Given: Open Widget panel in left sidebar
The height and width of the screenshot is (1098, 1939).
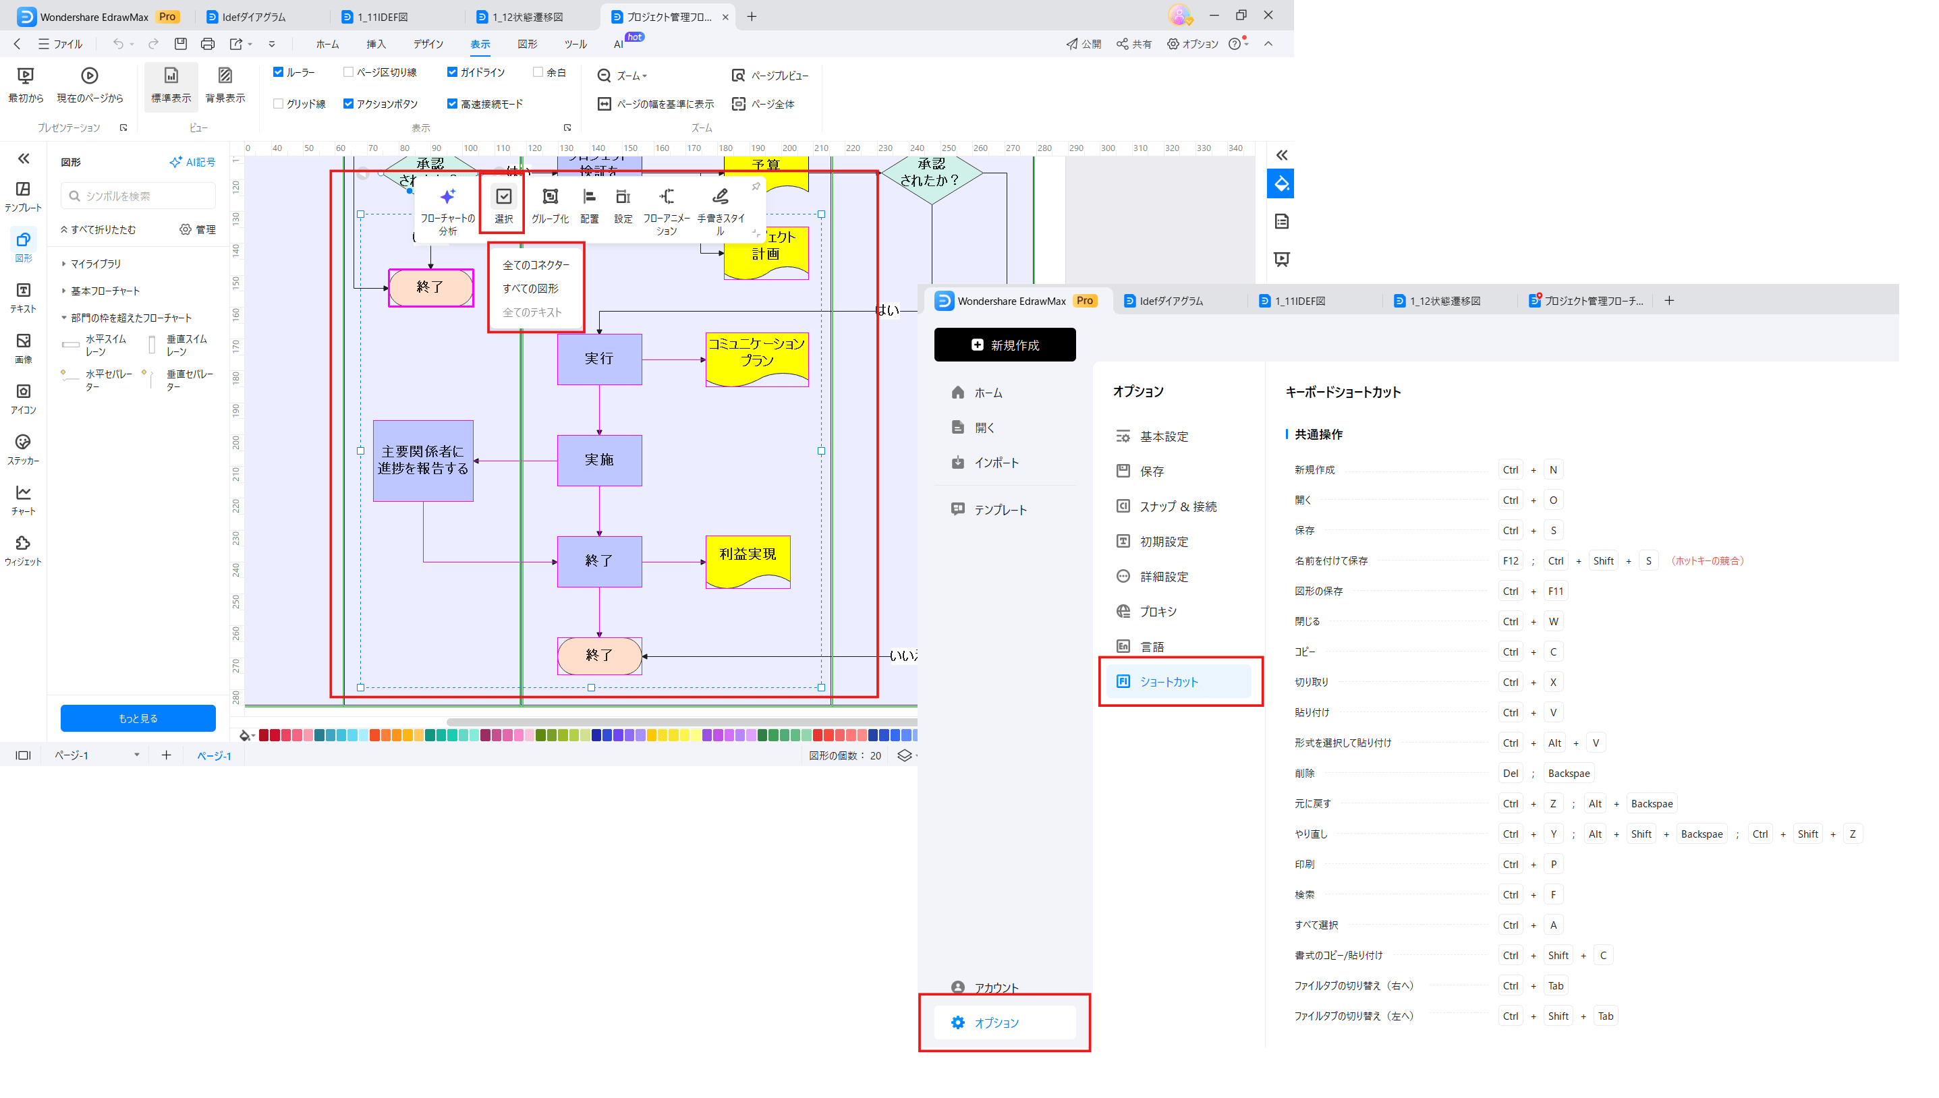Looking at the screenshot, I should click(24, 550).
